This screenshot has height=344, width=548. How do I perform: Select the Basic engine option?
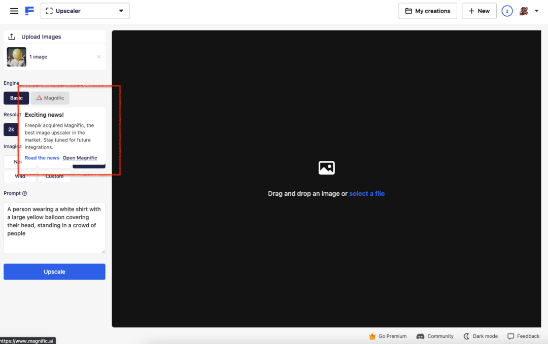point(16,98)
